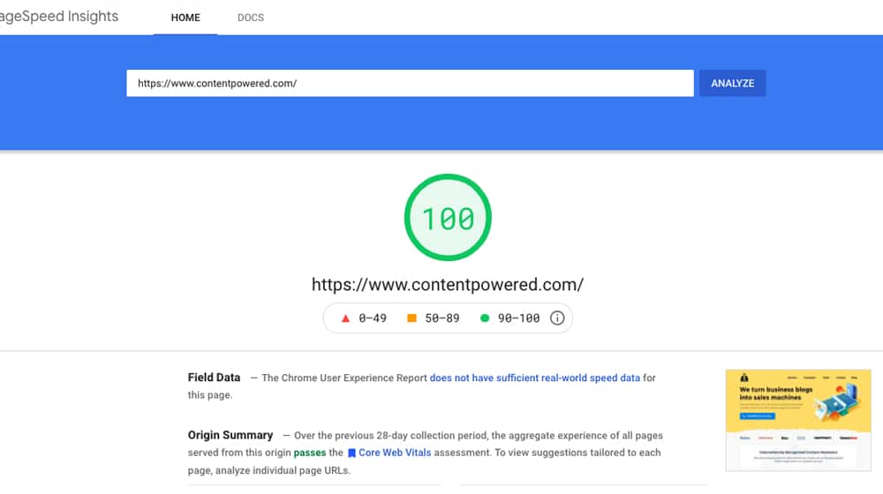Open the Core Web Vitals link

click(395, 453)
